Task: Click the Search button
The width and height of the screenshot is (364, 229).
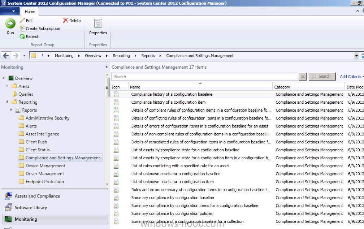Action: (x=322, y=77)
